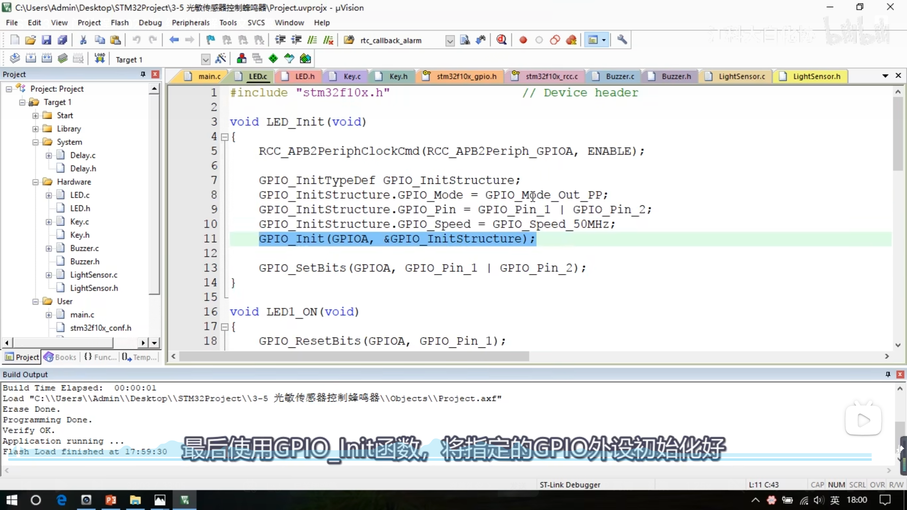Click the Save All icon
Viewport: 907px width, 510px height.
pyautogui.click(x=62, y=40)
